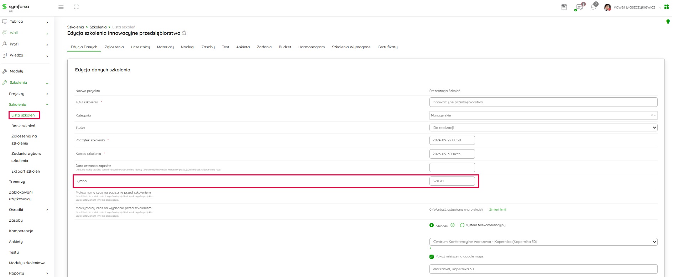This screenshot has width=673, height=277.
Task: Click the Data otwarcia zapisów field
Action: 452,167
